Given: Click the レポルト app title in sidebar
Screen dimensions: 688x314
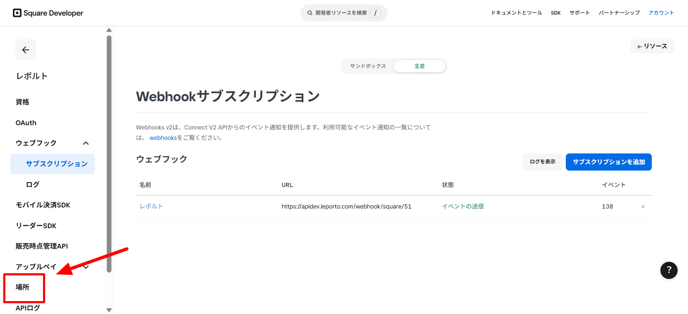Looking at the screenshot, I should pyautogui.click(x=32, y=76).
